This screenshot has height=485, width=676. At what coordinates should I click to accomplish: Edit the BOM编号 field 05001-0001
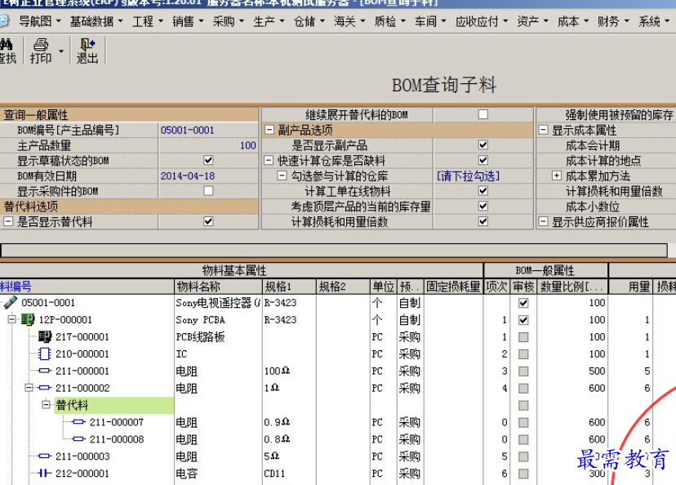(x=208, y=130)
